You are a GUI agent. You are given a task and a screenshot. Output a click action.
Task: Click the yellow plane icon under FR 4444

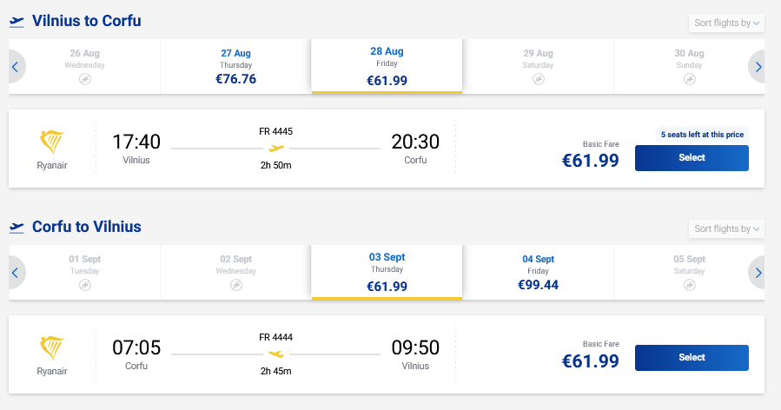tap(276, 354)
